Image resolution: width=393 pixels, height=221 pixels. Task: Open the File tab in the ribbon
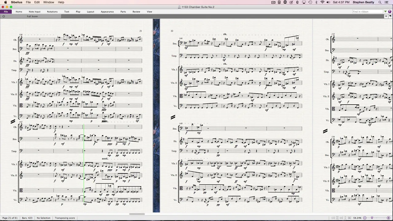pyautogui.click(x=6, y=12)
